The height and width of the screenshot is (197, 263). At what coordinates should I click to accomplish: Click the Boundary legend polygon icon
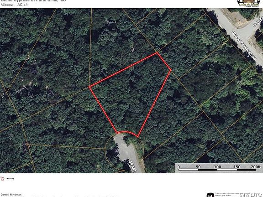pos(2,179)
